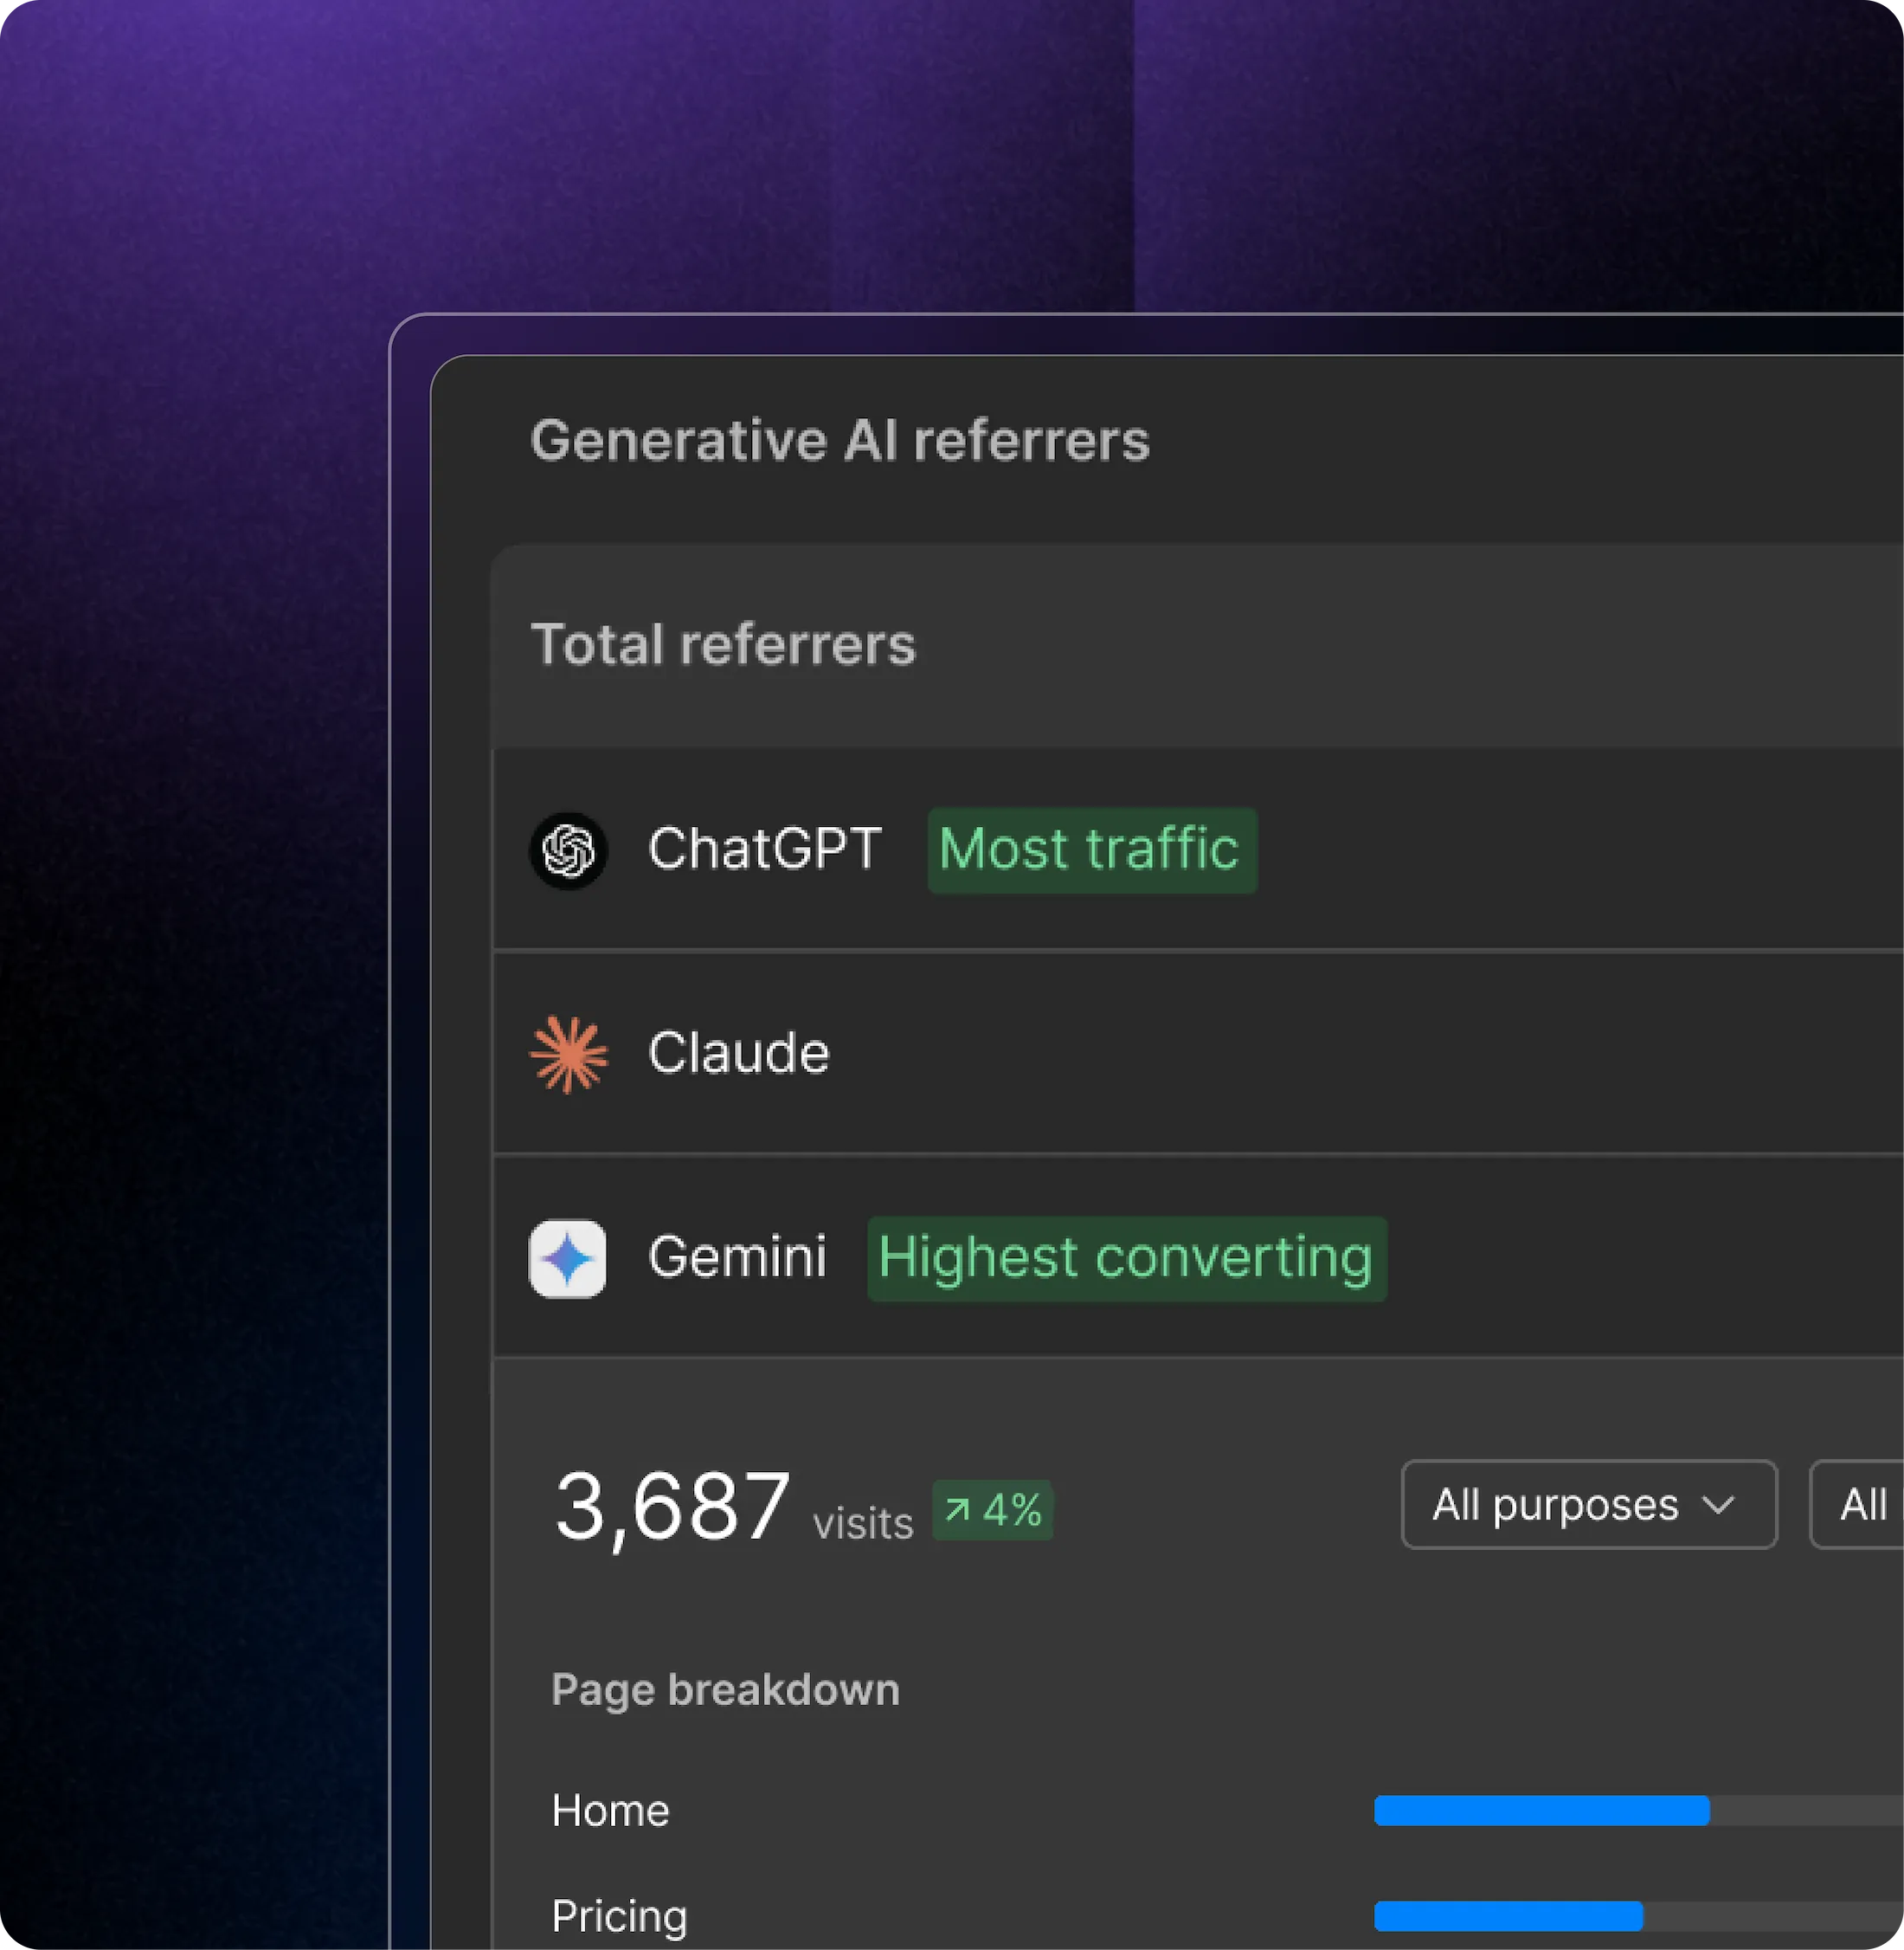The width and height of the screenshot is (1904, 1950).
Task: Click the ChatGPT logo icon
Action: (568, 850)
